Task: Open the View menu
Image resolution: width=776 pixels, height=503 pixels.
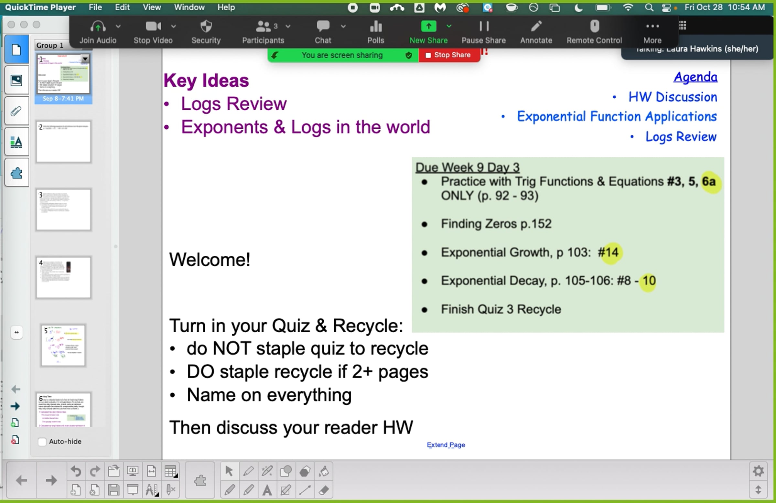Action: (152, 7)
